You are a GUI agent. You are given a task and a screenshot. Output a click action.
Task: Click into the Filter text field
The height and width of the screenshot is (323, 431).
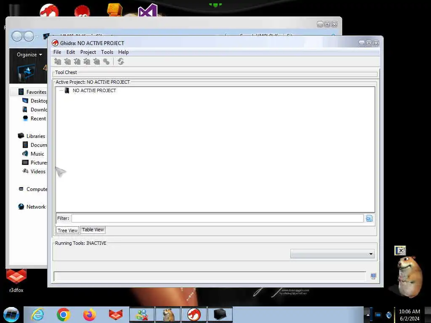(218, 218)
